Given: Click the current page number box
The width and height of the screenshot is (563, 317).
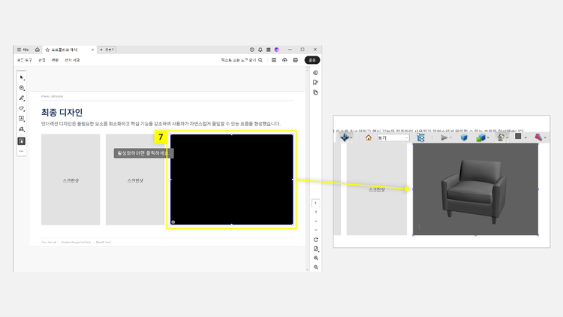Looking at the screenshot, I should coord(315,203).
